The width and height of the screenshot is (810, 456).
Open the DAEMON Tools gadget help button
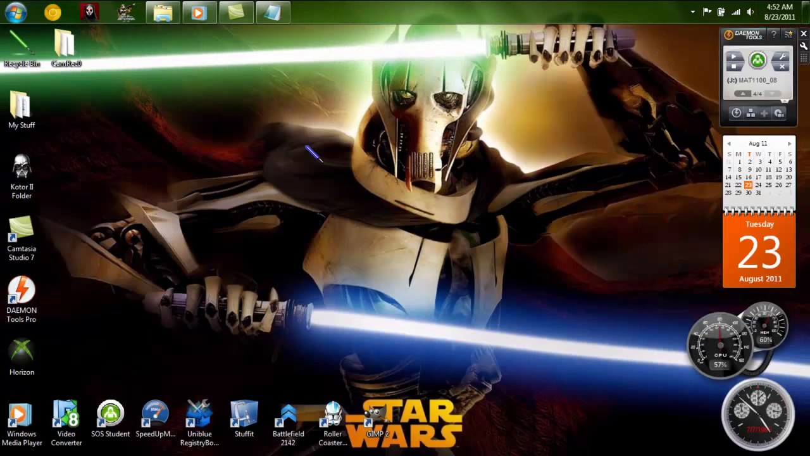pos(773,35)
